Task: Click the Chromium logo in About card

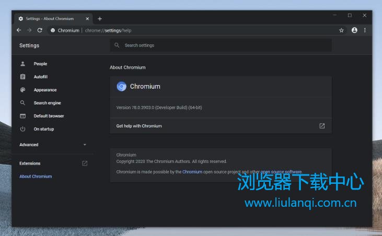Action: click(121, 86)
